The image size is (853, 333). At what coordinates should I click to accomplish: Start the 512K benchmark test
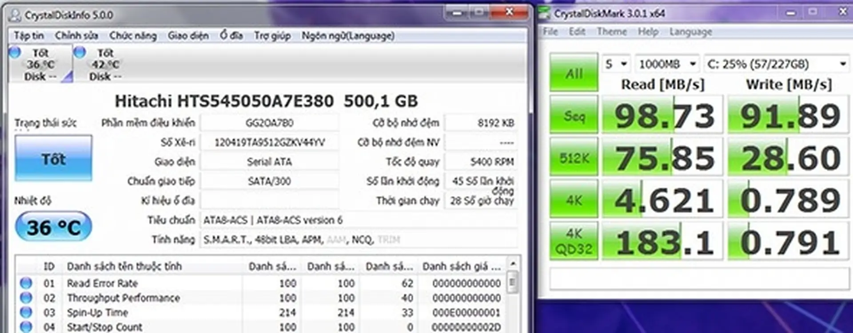click(574, 157)
